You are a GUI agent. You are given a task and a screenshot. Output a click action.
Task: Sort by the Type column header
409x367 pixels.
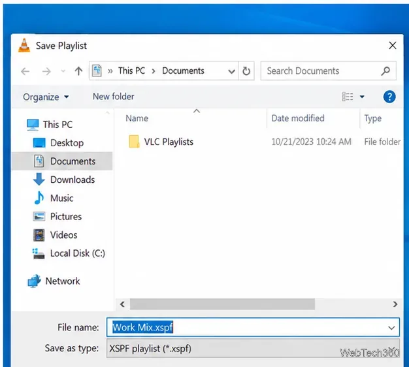[x=373, y=119]
